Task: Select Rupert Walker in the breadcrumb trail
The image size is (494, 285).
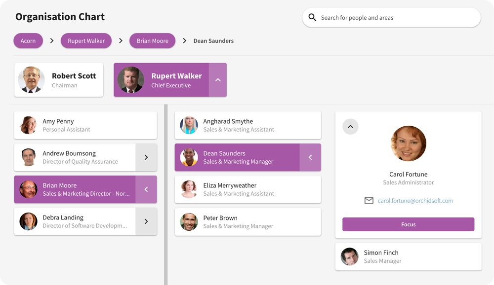Action: 86,40
